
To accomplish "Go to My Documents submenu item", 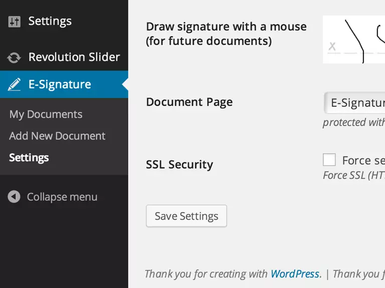I will (x=46, y=114).
